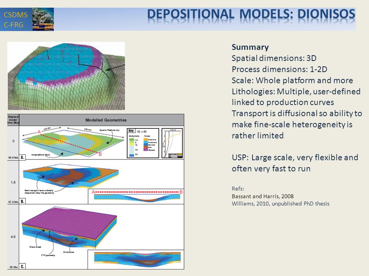Open the 3D carbonate platform mesh image
Screen dimensions: 369x276
tap(66, 76)
